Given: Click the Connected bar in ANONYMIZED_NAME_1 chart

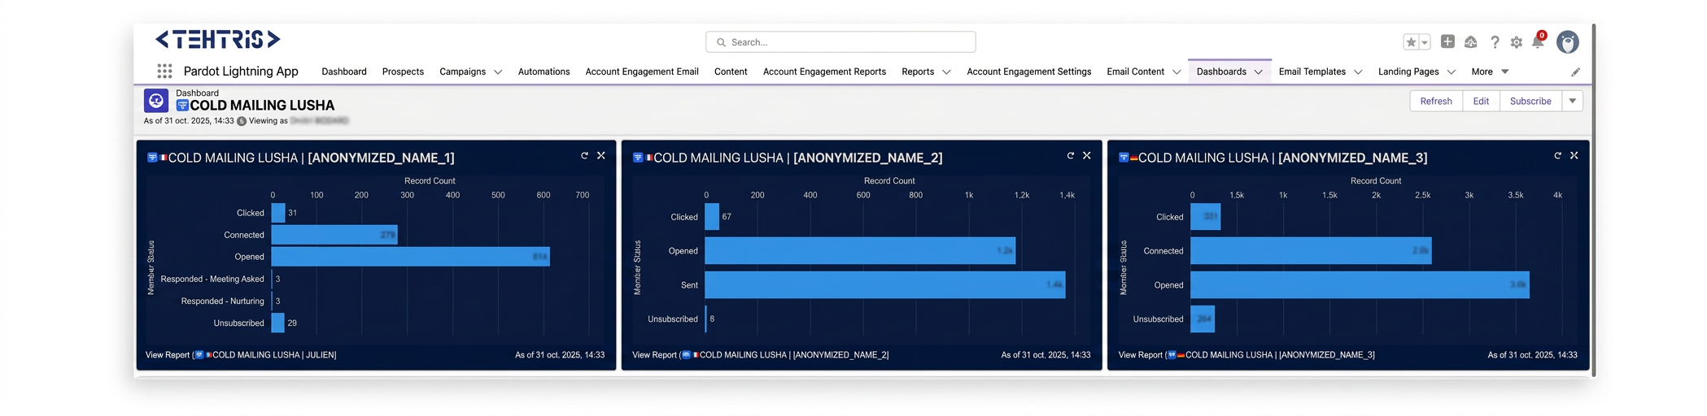Looking at the screenshot, I should tap(334, 235).
